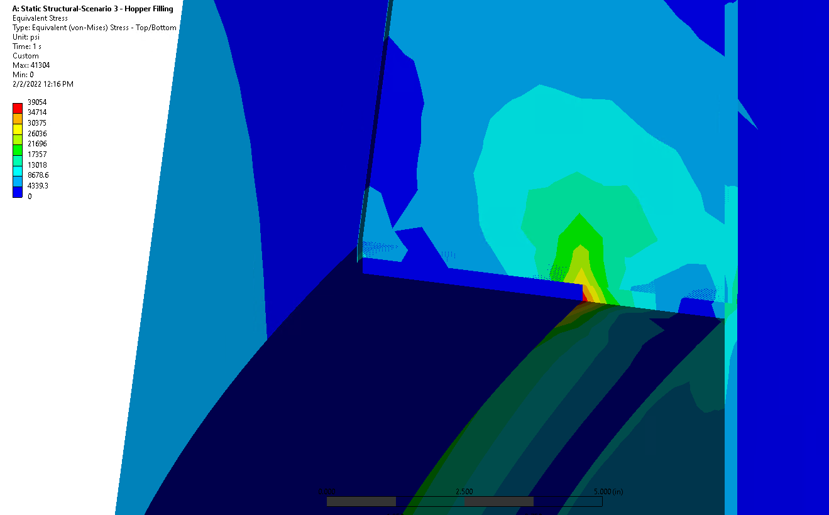Image resolution: width=829 pixels, height=515 pixels.
Task: Click the '2.500' scale ruler label
Action: [464, 492]
